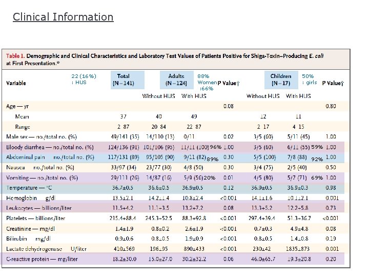Click the 'Nausea' row label
Viewport: 369px width, 277px height.
click(x=40, y=168)
